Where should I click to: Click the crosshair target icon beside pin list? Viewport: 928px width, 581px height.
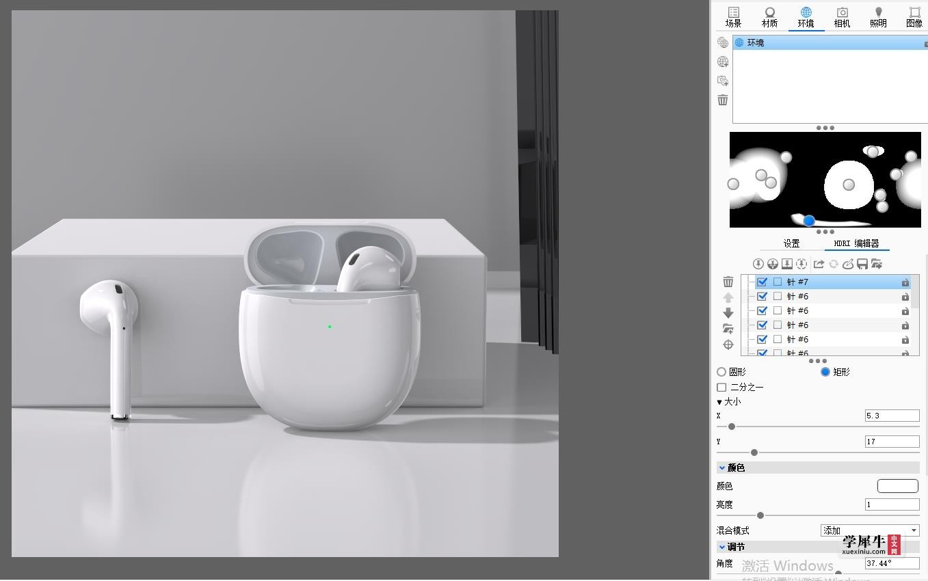click(728, 344)
